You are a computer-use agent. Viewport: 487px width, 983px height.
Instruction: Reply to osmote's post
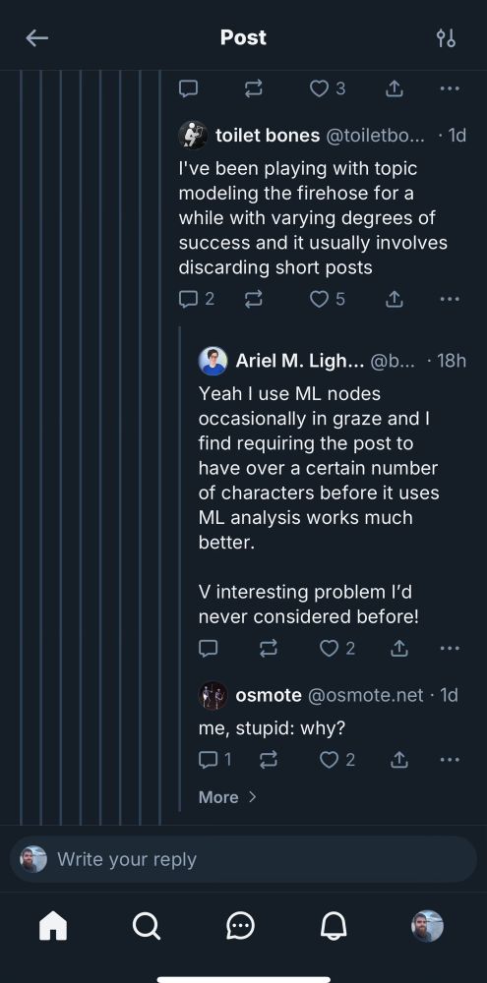point(214,760)
